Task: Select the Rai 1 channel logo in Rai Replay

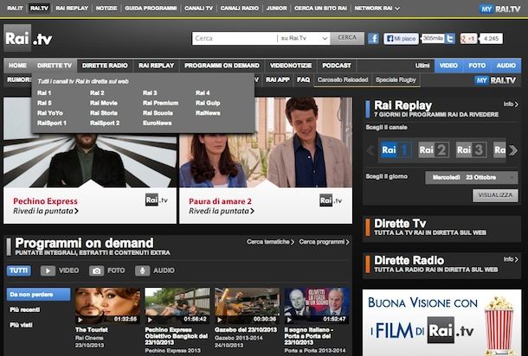Action: (x=396, y=150)
